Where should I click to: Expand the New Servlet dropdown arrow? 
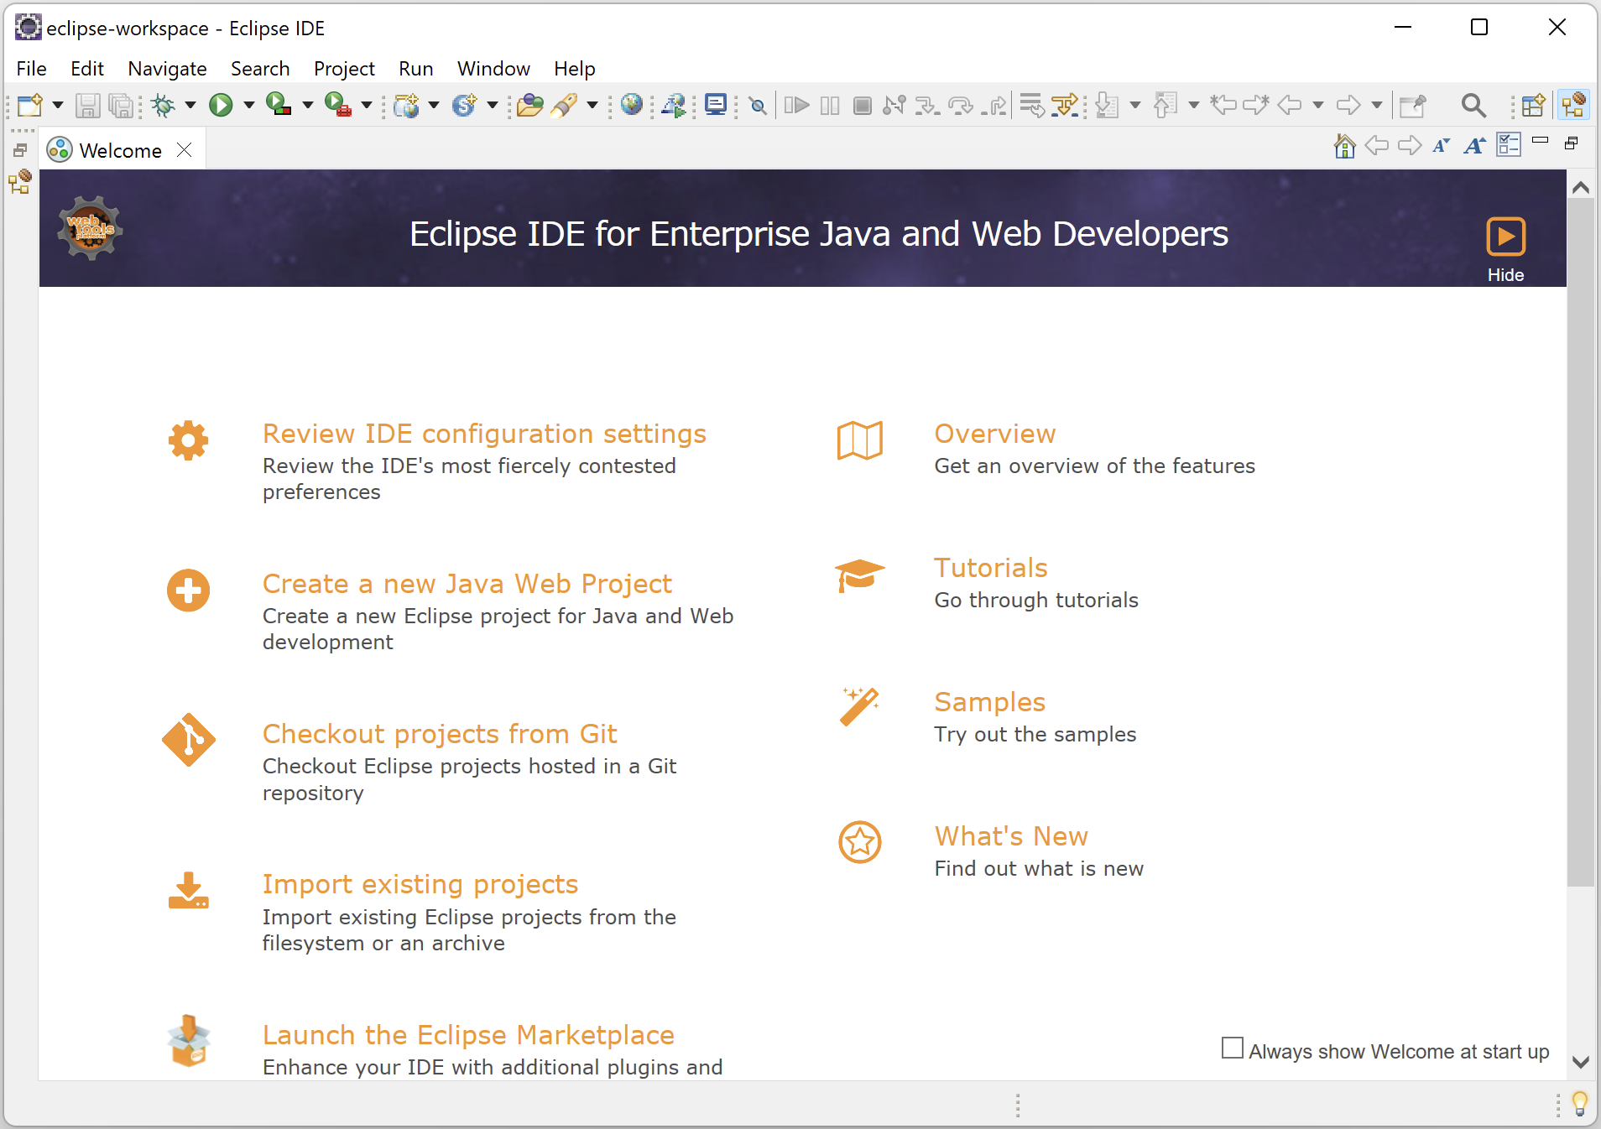click(493, 106)
